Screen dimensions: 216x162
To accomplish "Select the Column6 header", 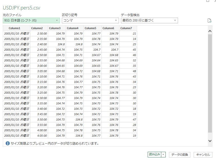I will point(110,28).
